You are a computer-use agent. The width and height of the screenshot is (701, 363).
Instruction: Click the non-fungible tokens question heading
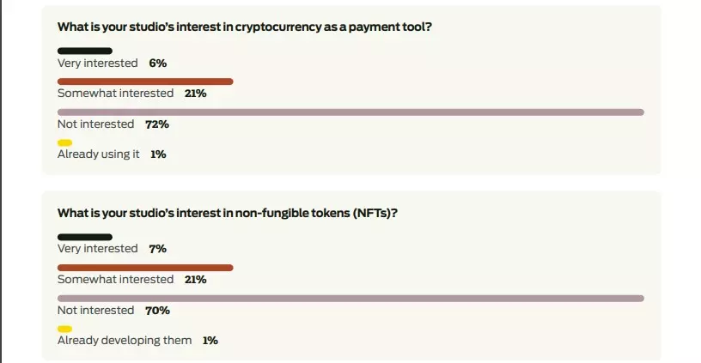[227, 214]
